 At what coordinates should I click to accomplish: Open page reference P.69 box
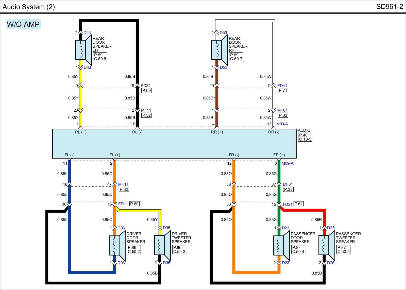(146, 91)
